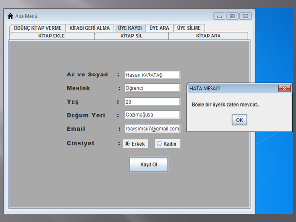Click the 'Ad ve Soyad' label
The width and height of the screenshot is (296, 222).
tap(87, 74)
